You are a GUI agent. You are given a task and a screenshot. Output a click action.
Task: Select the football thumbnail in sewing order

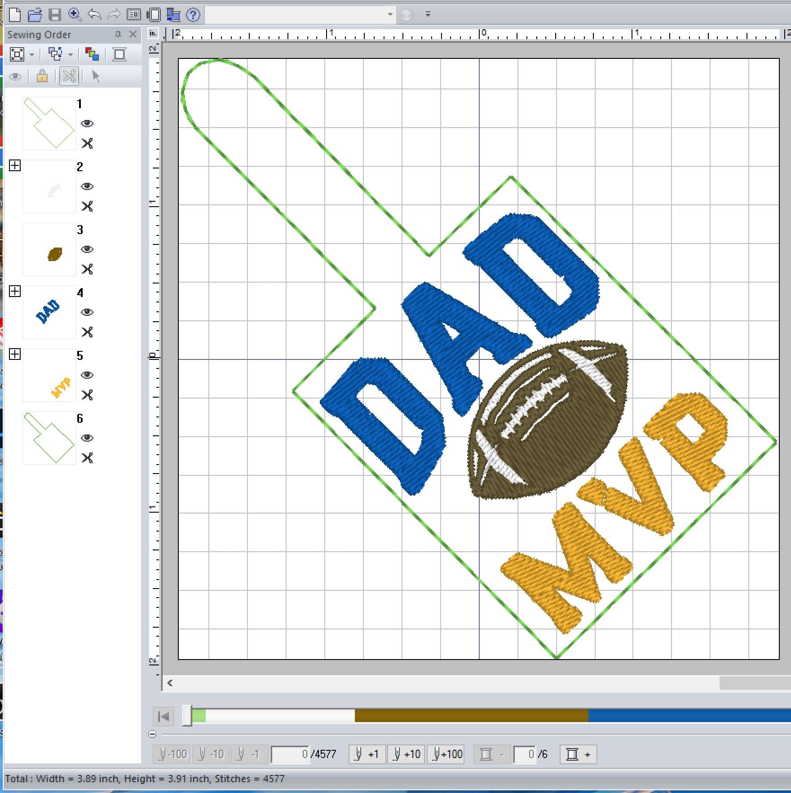[x=49, y=249]
